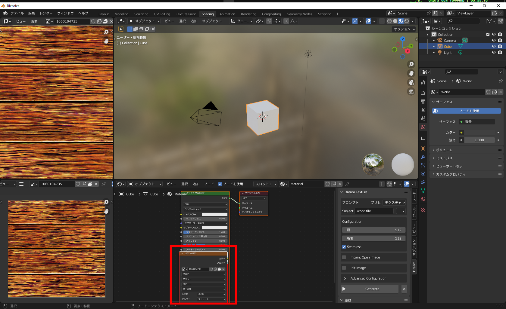The image size is (506, 309).
Task: Open the グロー transform orientation dropdown
Action: pos(242,21)
